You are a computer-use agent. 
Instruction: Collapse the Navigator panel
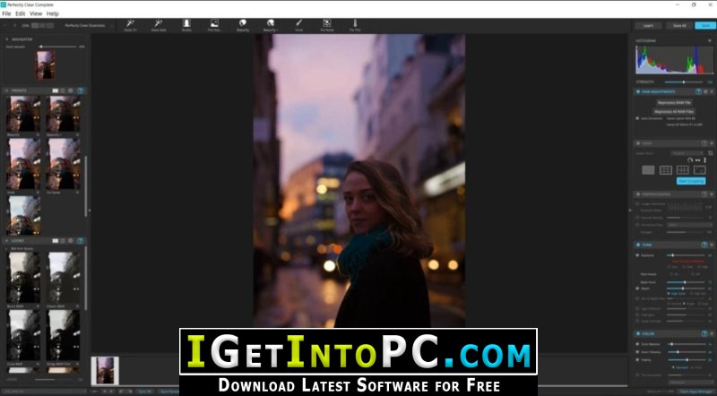click(x=7, y=39)
